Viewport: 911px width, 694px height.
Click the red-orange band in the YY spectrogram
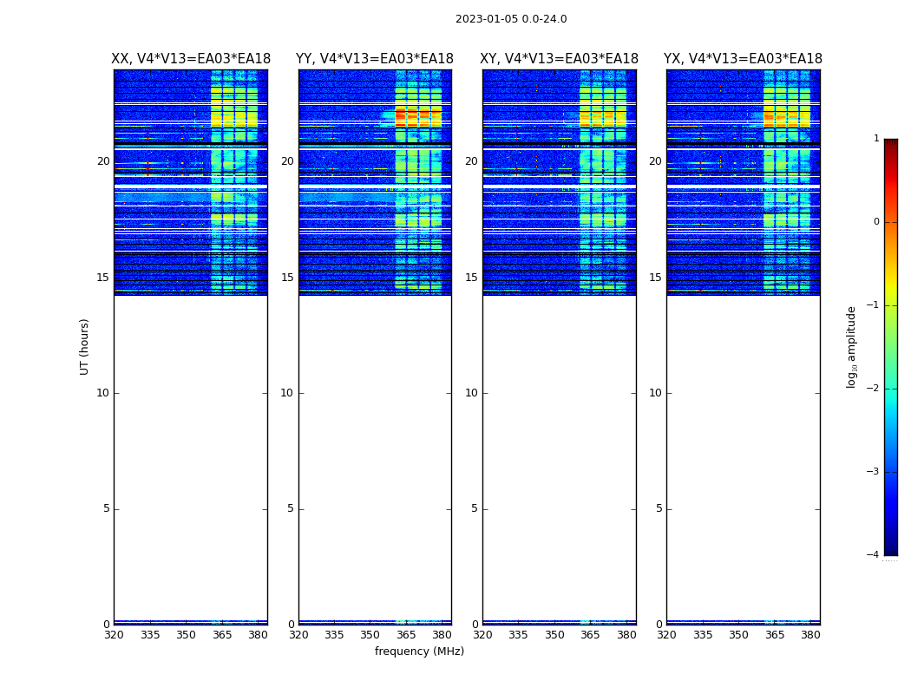[x=418, y=116]
